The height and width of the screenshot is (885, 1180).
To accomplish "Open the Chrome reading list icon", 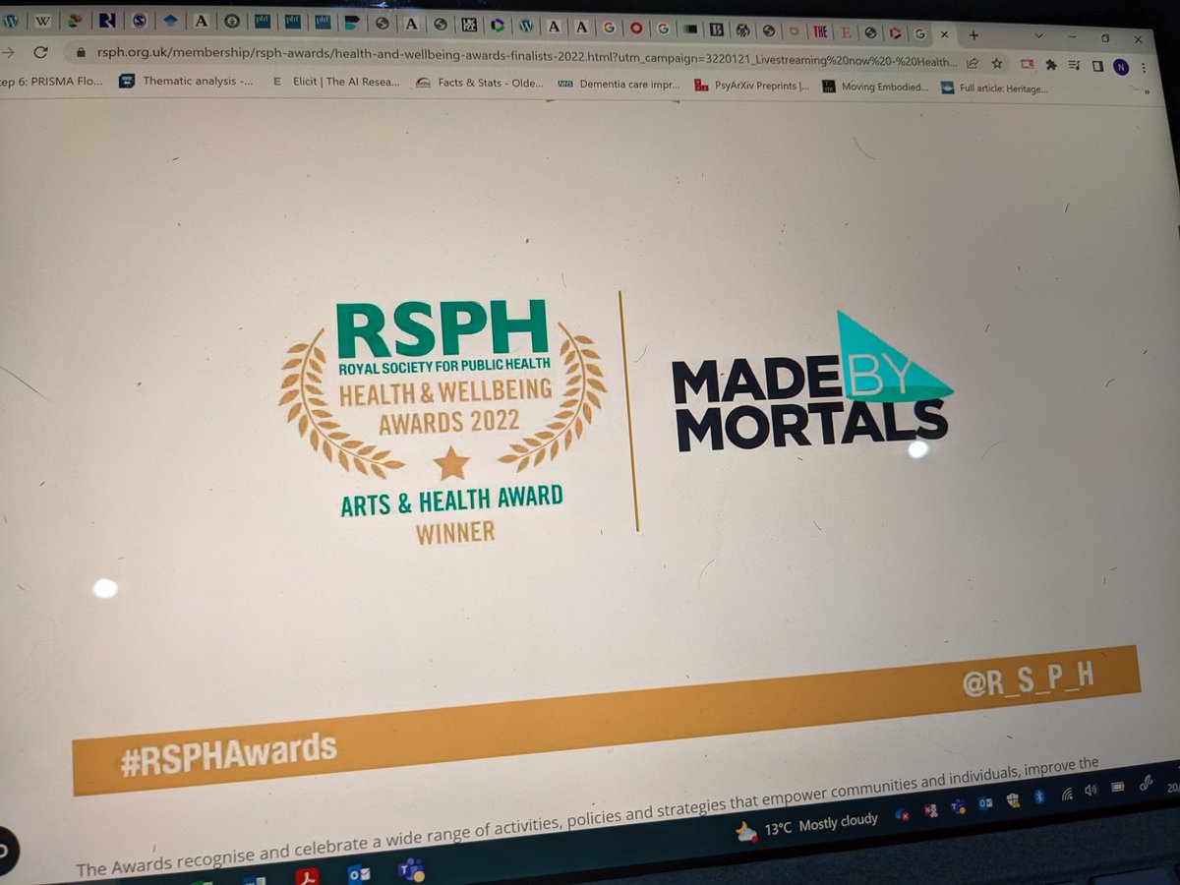I will tap(1074, 65).
